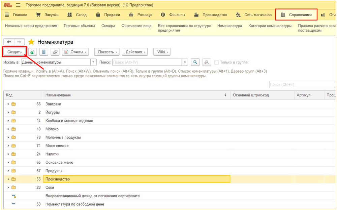The height and width of the screenshot is (210, 337).
Task: Run search with the magnifying glass icon
Action: [195, 62]
